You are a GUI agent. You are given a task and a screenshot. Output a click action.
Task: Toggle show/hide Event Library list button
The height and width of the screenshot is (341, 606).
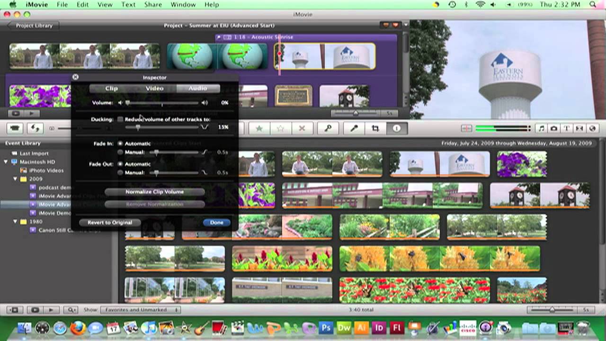(14, 310)
